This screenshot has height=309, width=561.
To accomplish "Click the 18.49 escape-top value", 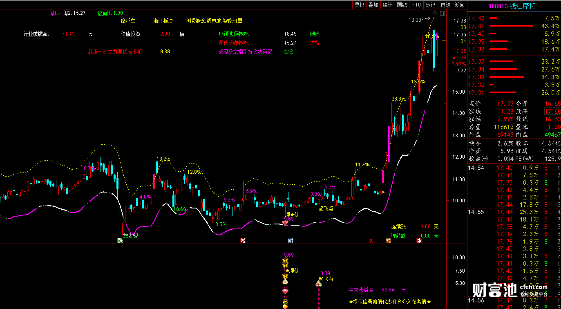I will (290, 34).
